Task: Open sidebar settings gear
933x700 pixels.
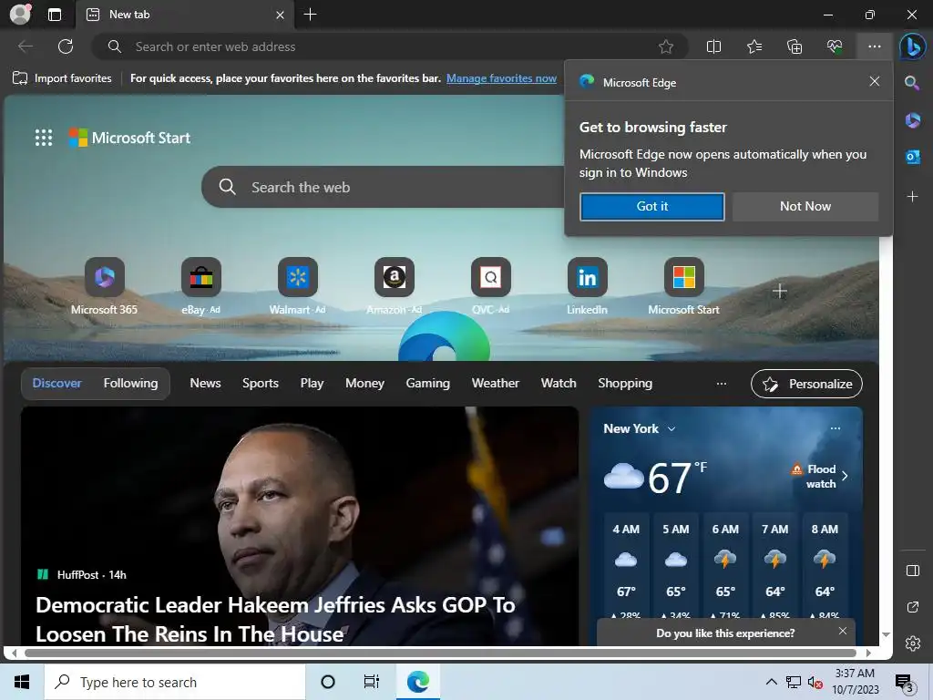Action: (x=912, y=643)
